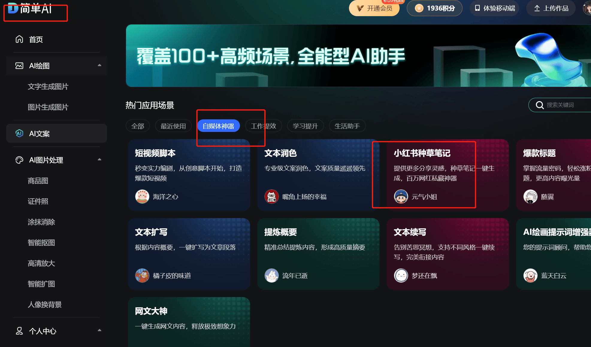
Task: Switch to the 学习提升 tab
Action: [305, 126]
